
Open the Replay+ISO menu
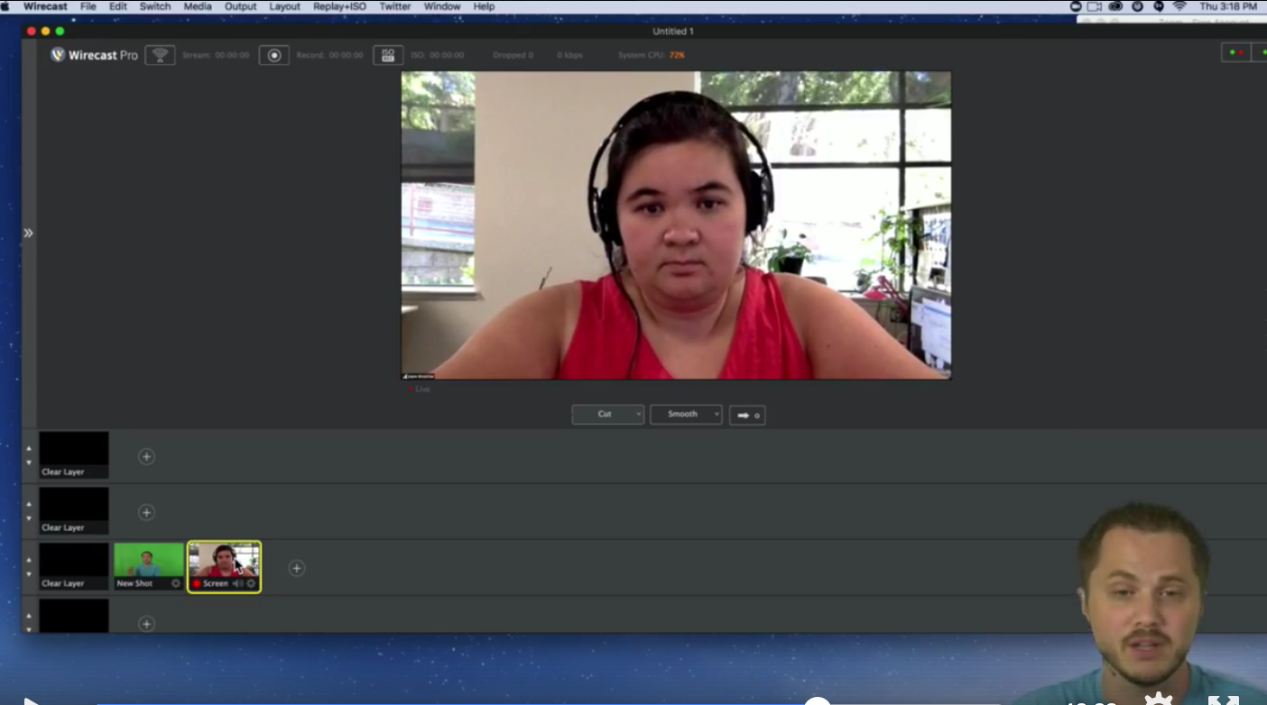pyautogui.click(x=340, y=6)
